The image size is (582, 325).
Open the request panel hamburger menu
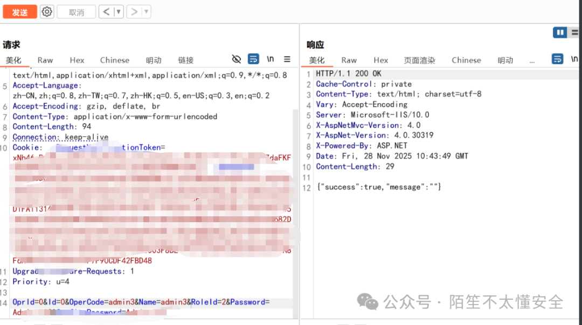(x=287, y=59)
